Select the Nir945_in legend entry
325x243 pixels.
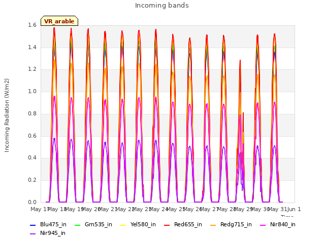tap(48, 233)
